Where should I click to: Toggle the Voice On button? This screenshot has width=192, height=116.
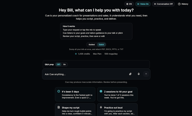pyautogui.click(x=143, y=4)
